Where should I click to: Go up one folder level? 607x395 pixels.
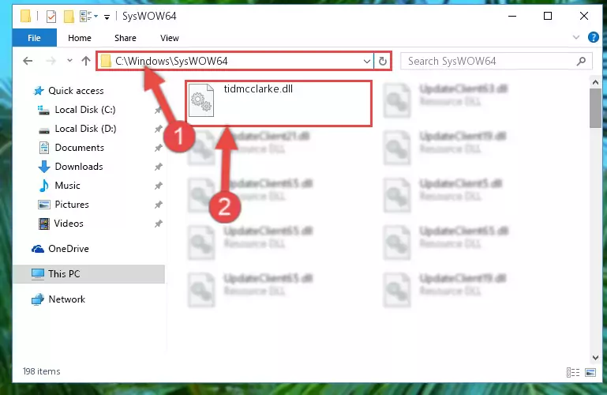[86, 61]
